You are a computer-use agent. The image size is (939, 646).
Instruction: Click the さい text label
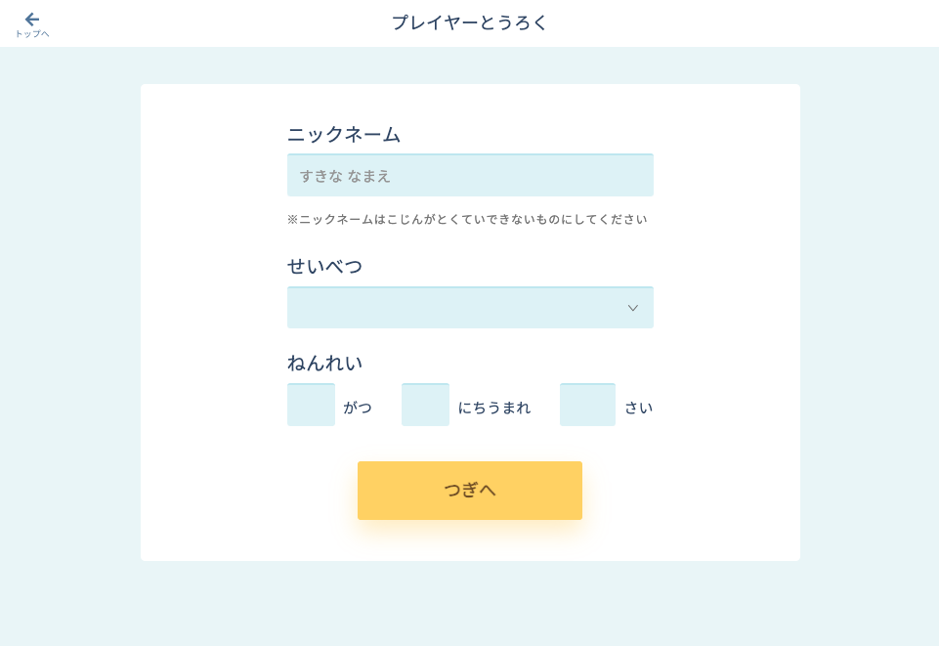coord(638,408)
